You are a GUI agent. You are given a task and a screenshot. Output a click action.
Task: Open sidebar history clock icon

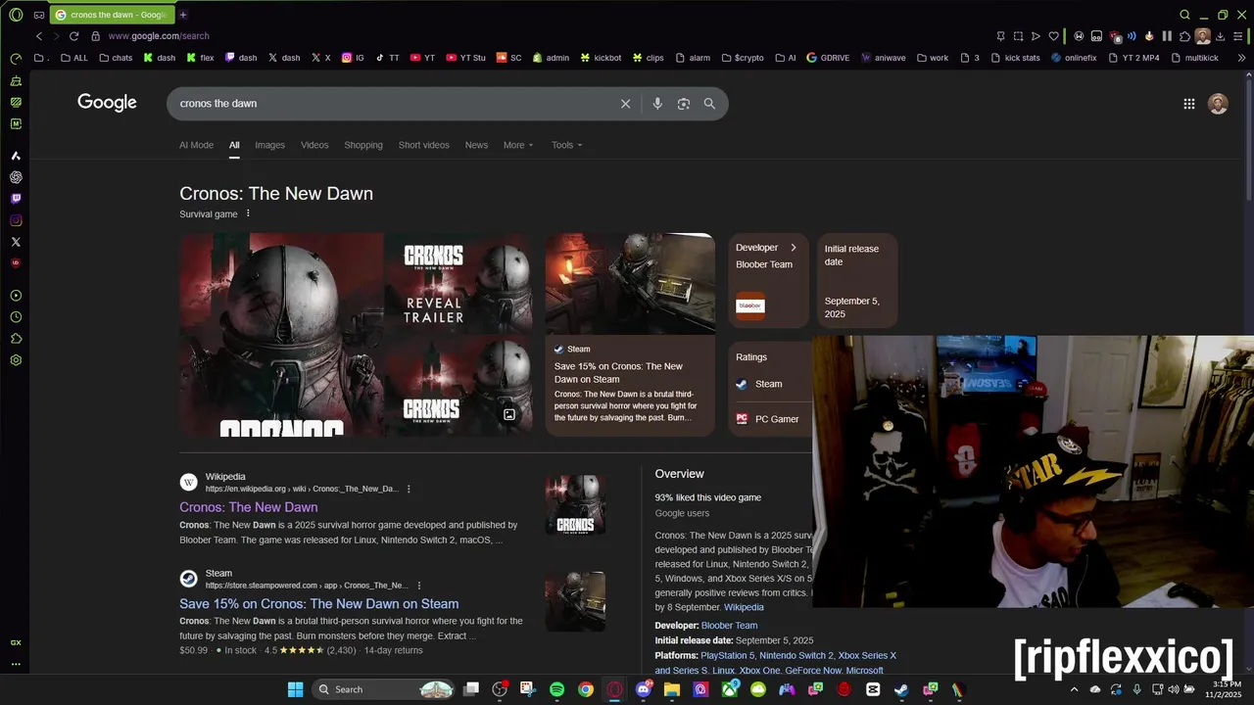click(x=16, y=317)
